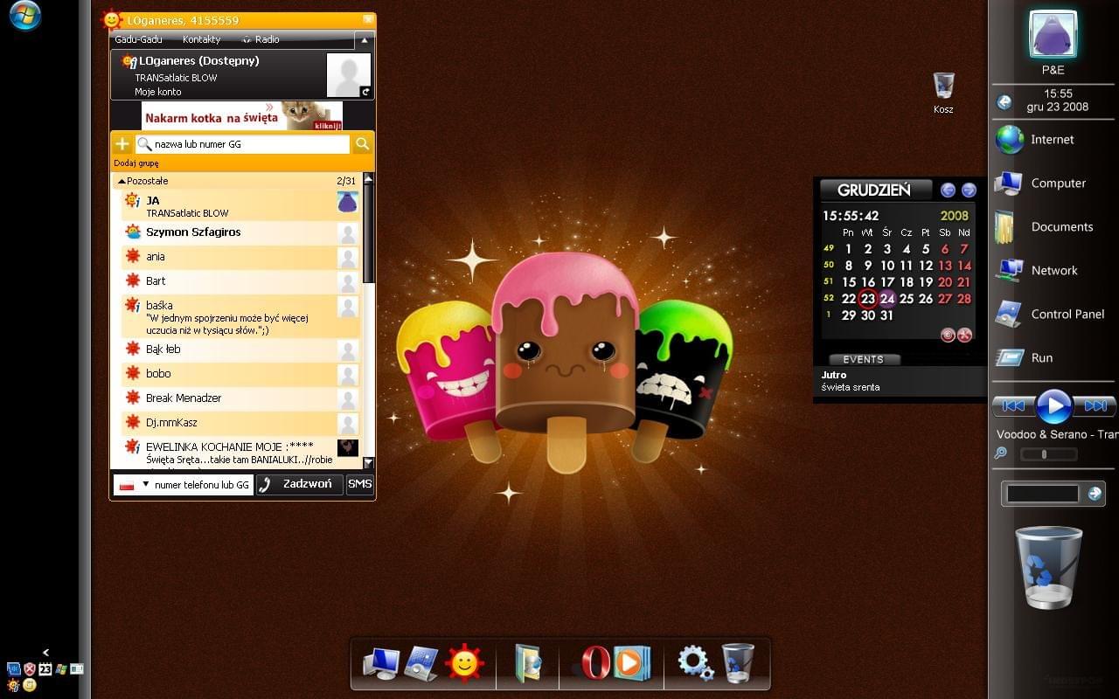
Task: Open Computer from the sidebar
Action: click(x=1040, y=183)
